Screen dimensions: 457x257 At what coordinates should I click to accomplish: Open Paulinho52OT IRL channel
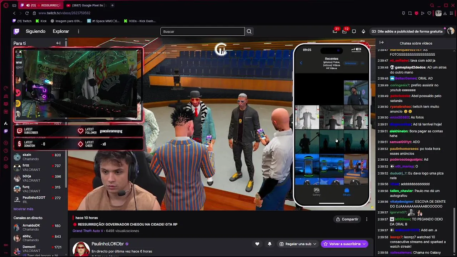(x=39, y=200)
